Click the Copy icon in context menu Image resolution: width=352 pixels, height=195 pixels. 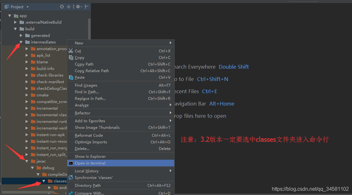pyautogui.click(x=71, y=58)
